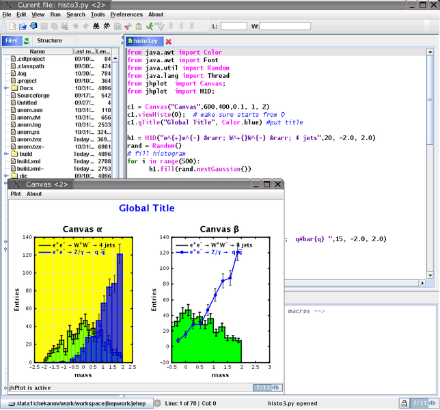Click the scissors Cut icon
Image resolution: width=440 pixels, height=410 pixels.
pos(128,27)
